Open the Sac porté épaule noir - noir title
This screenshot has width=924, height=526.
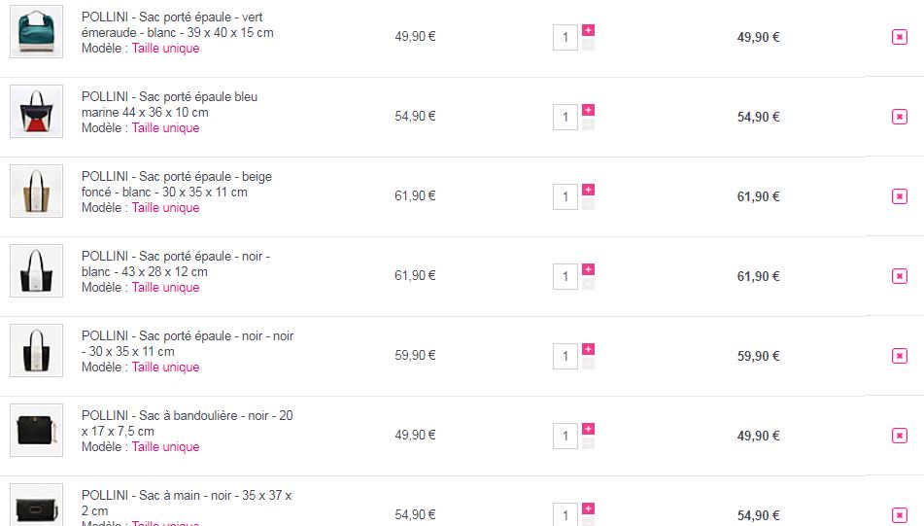click(x=188, y=343)
